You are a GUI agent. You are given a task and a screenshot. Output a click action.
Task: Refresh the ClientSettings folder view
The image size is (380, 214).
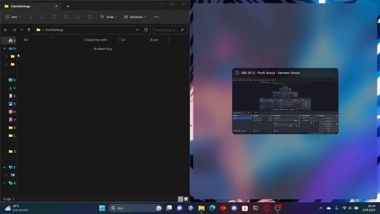(146, 30)
